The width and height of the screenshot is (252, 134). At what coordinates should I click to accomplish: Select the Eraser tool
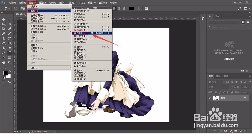3,43
